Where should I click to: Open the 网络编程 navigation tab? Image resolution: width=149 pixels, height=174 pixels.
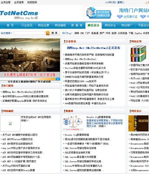click(x=60, y=25)
